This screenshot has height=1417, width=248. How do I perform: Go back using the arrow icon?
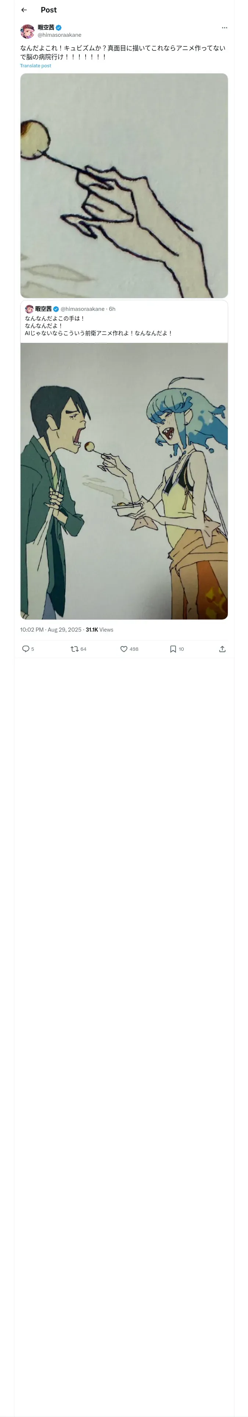point(24,10)
